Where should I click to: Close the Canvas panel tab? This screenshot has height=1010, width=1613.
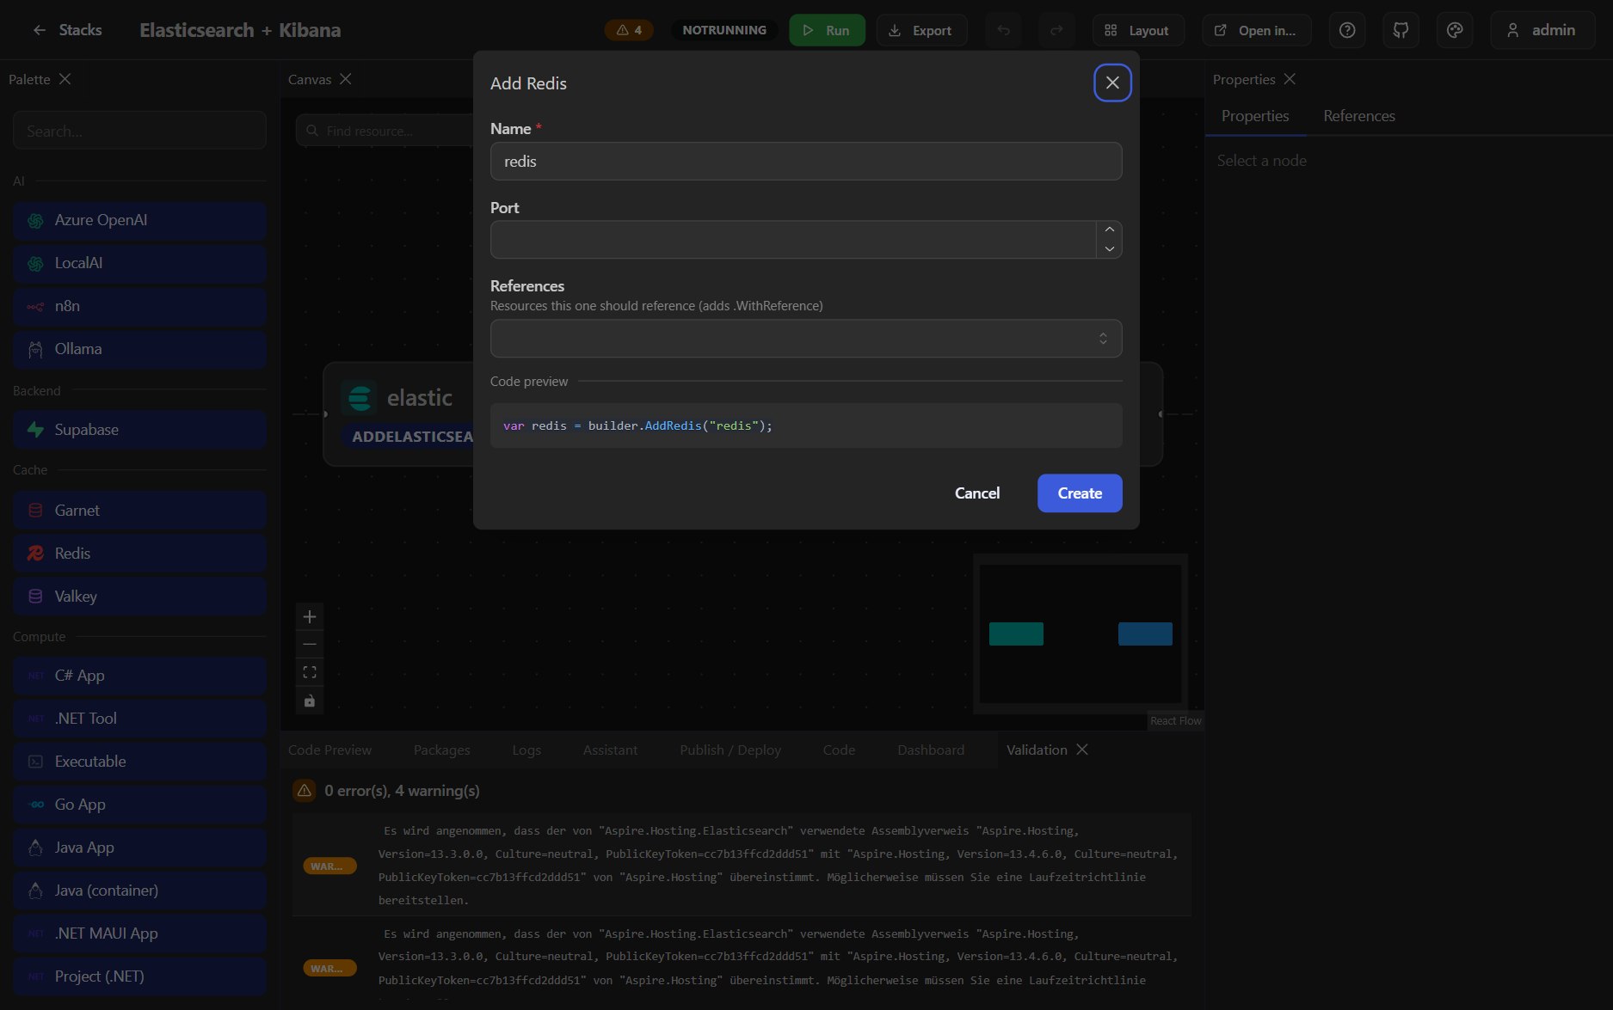[345, 79]
